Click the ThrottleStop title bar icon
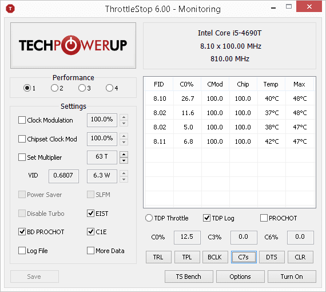This screenshot has width=326, height=292. click(x=10, y=9)
